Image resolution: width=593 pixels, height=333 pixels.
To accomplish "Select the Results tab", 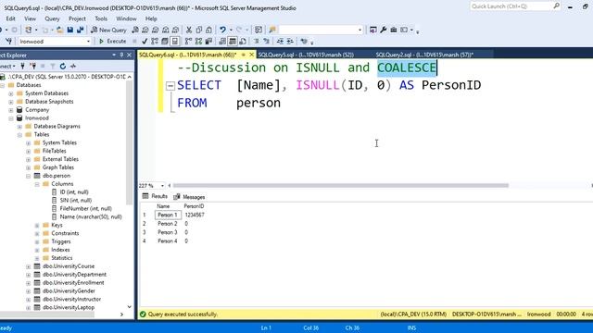I will pyautogui.click(x=155, y=196).
